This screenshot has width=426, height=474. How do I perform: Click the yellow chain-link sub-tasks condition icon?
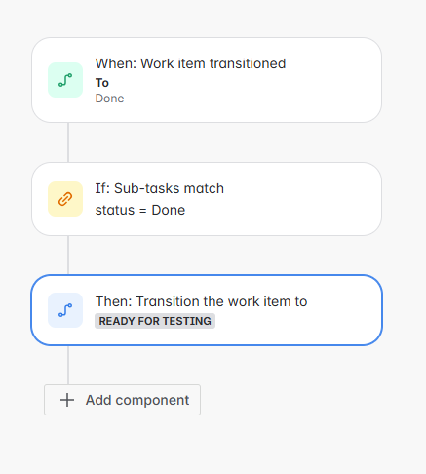coord(65,199)
